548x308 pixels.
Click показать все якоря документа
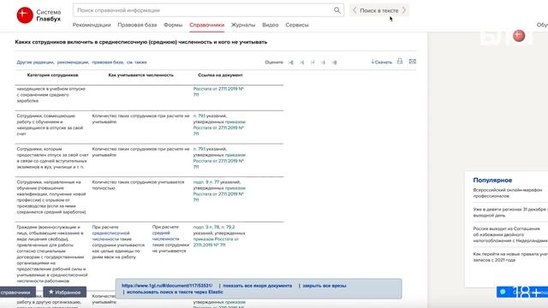[257, 285]
